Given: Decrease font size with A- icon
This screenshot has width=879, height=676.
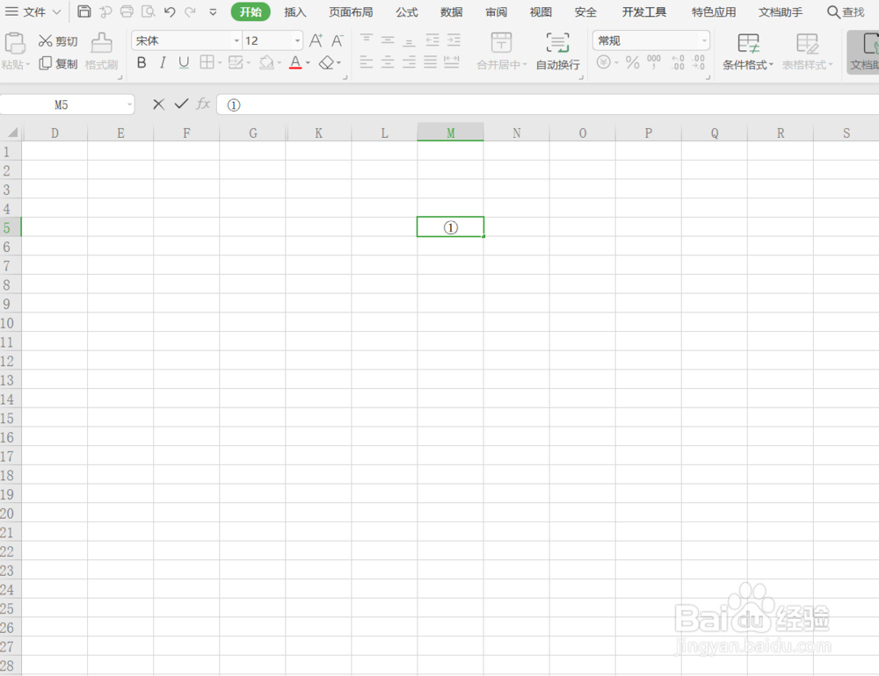Looking at the screenshot, I should 337,41.
